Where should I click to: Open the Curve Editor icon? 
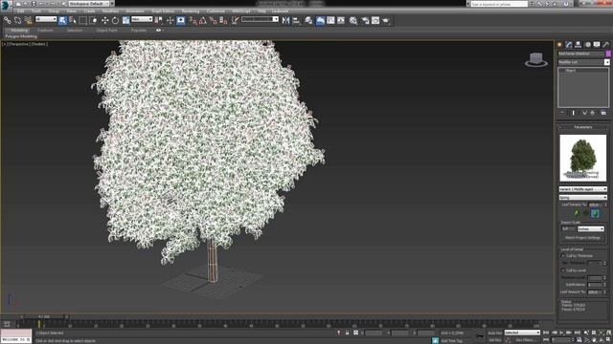click(x=330, y=20)
